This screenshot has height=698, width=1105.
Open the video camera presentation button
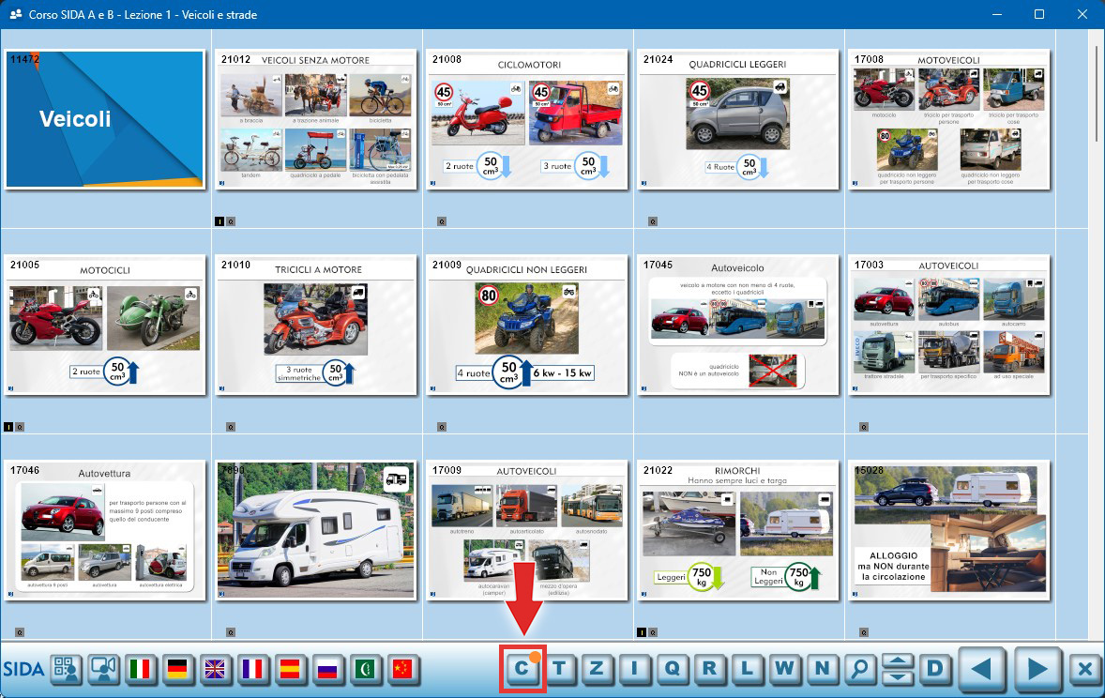tap(103, 669)
